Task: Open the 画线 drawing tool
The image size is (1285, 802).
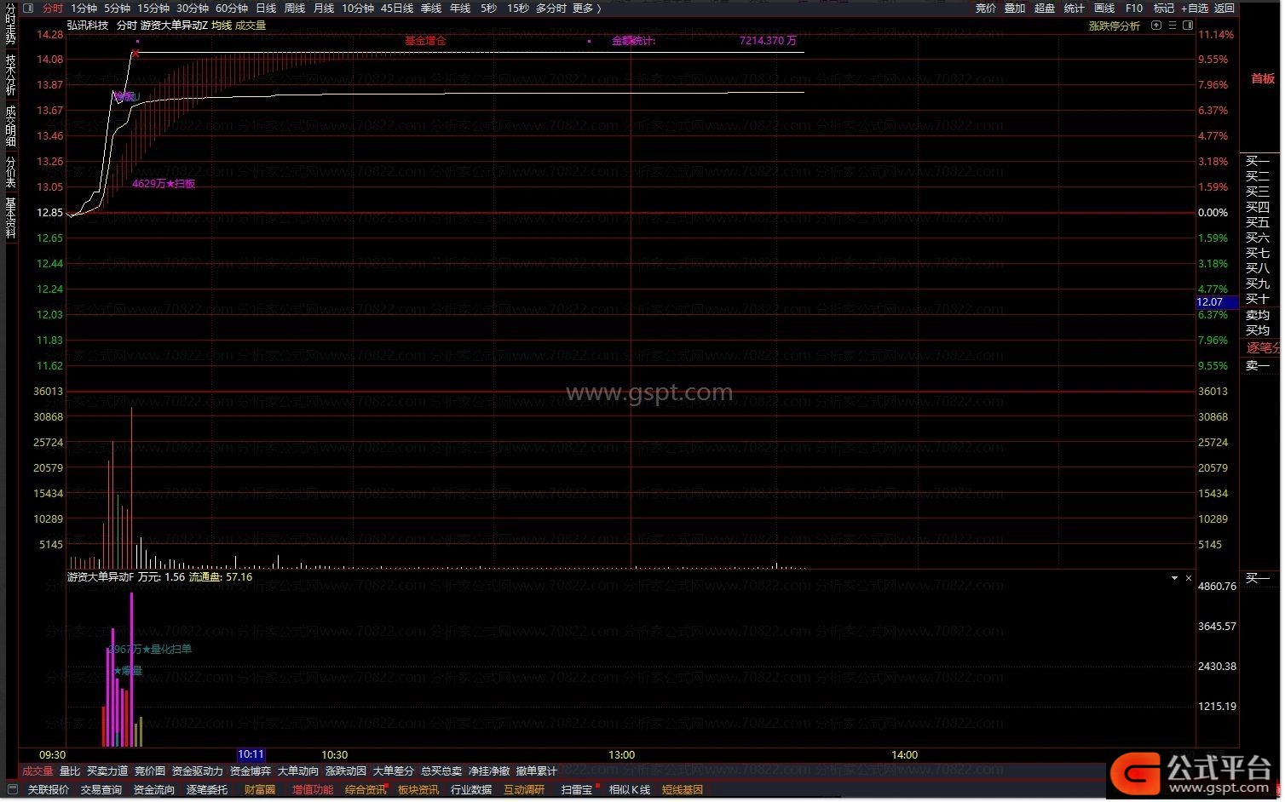Action: (x=1104, y=9)
